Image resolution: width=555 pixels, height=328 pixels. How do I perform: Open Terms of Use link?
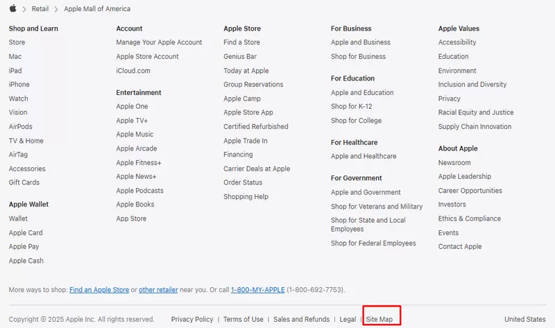pos(243,319)
